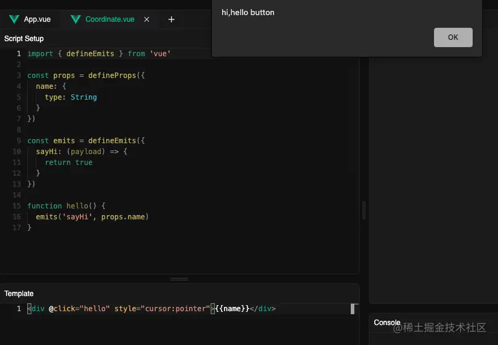Click 'defineProps' on line 3
This screenshot has width=498, height=345.
point(112,76)
